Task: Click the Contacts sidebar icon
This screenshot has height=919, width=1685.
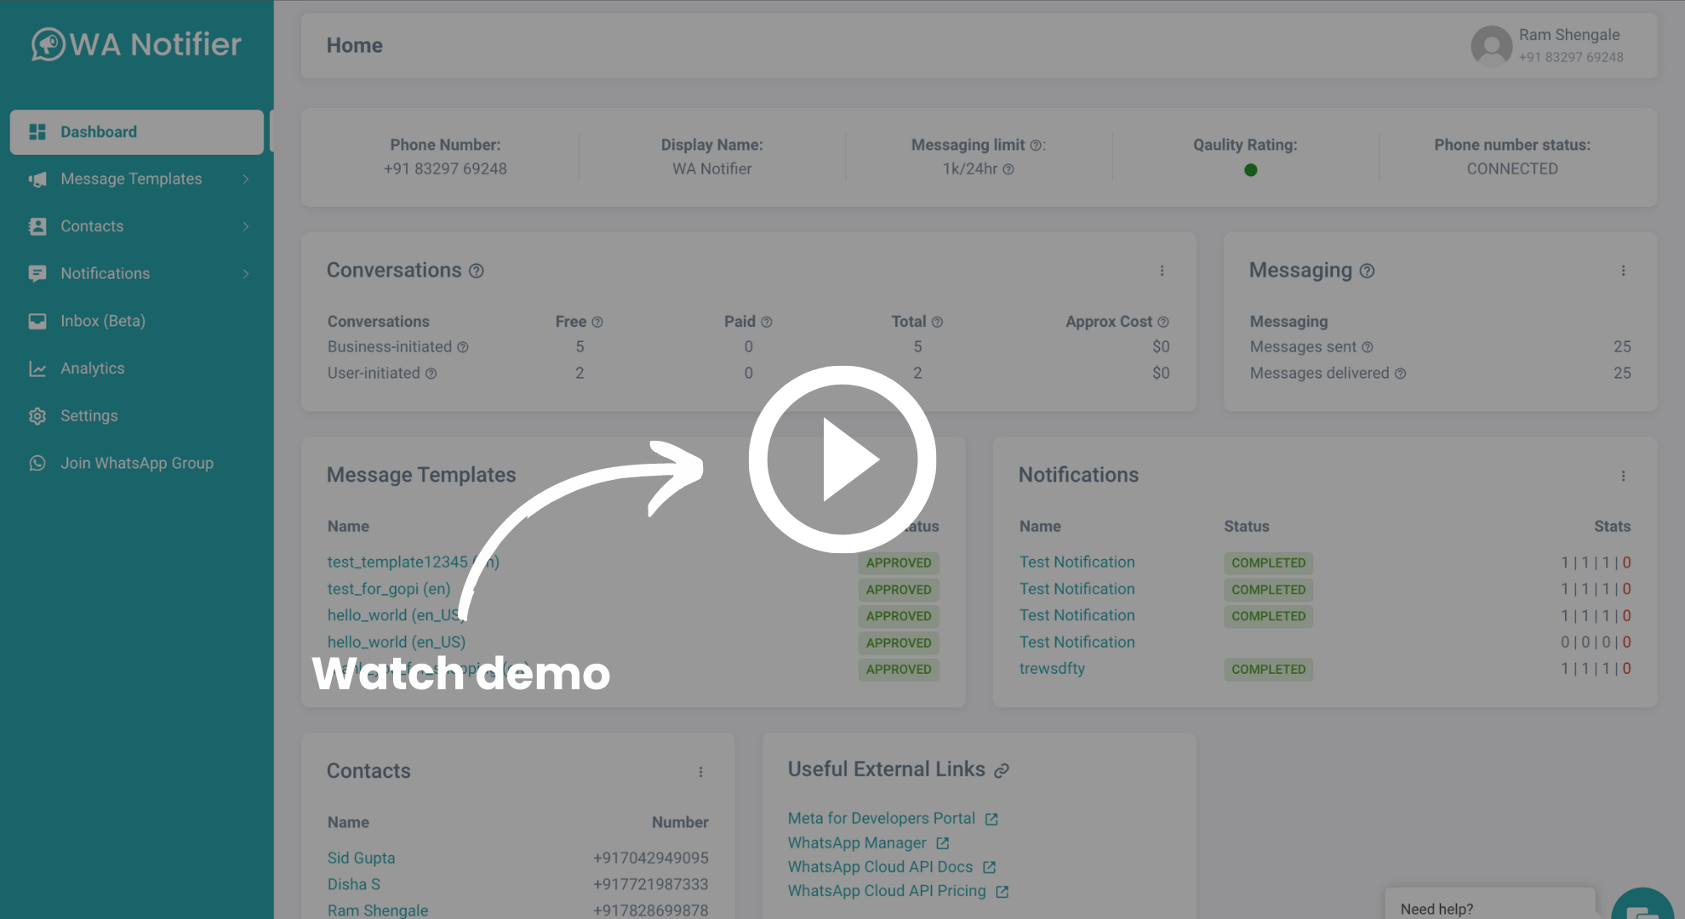Action: pyautogui.click(x=37, y=226)
